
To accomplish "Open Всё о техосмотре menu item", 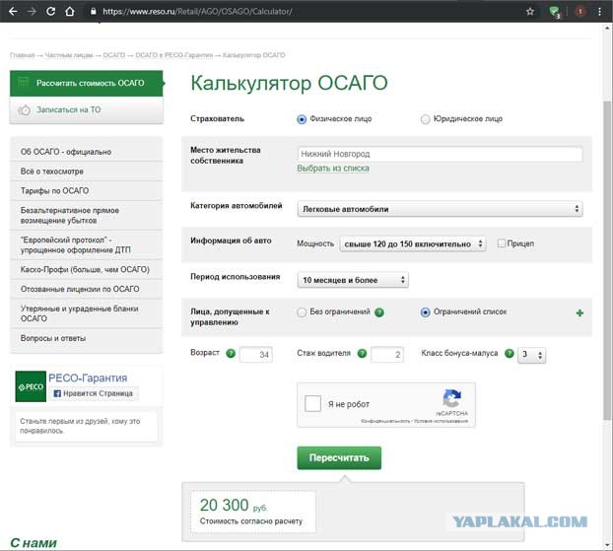I will (87, 172).
